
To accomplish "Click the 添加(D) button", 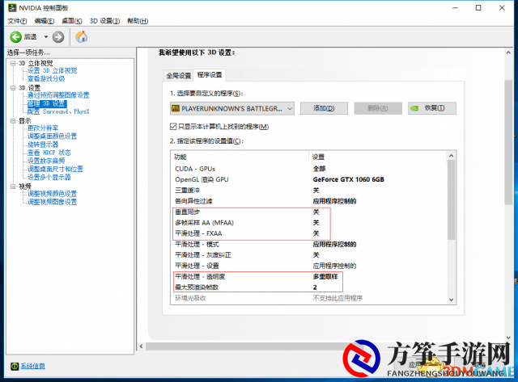I will click(x=324, y=108).
